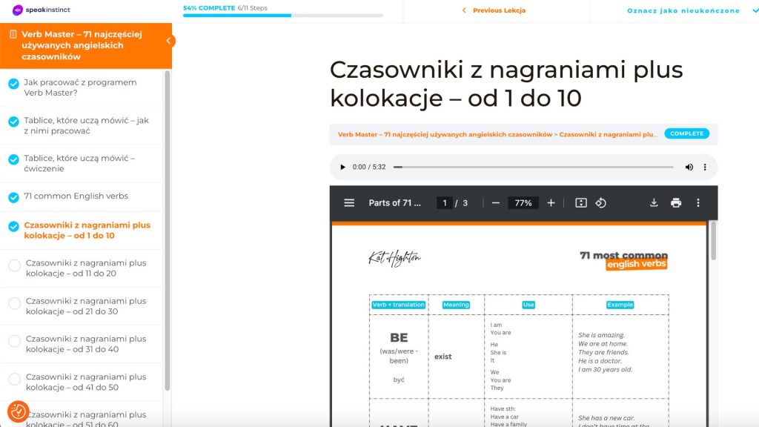
Task: Mark the empty circle for lesson 'od 21 do 30'
Action: click(15, 303)
